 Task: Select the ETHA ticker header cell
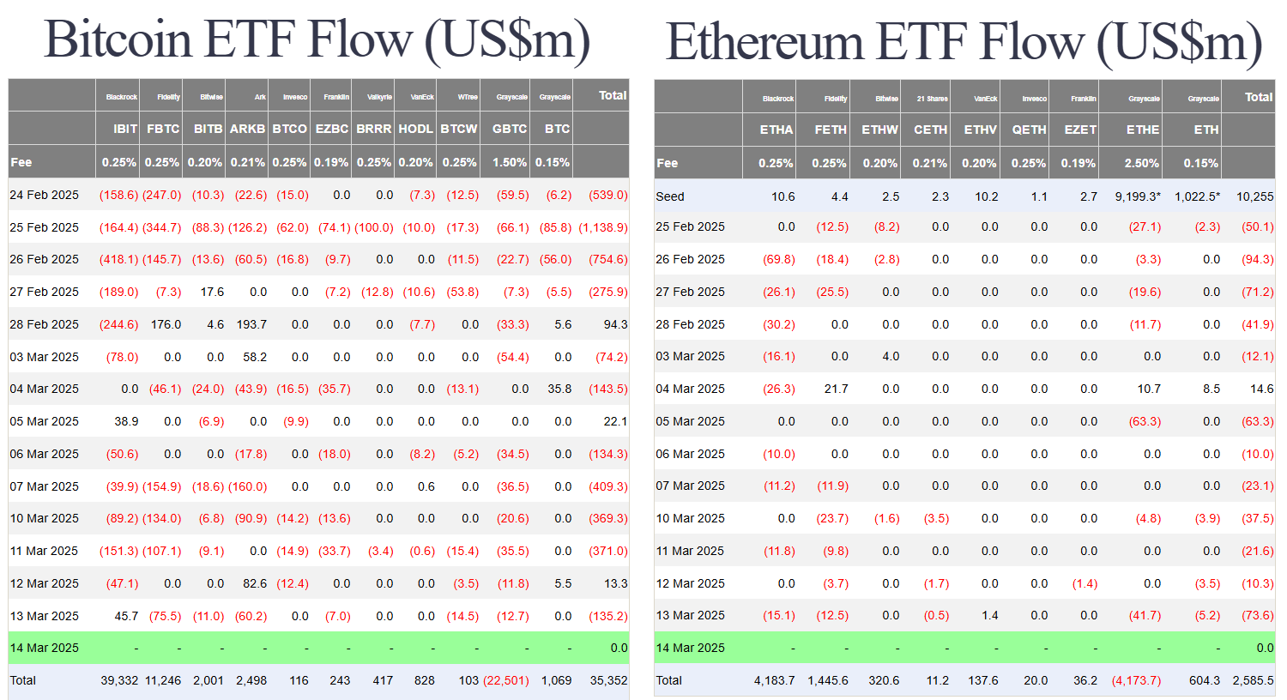pos(776,130)
